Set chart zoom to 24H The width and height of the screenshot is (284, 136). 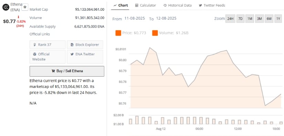(230, 19)
